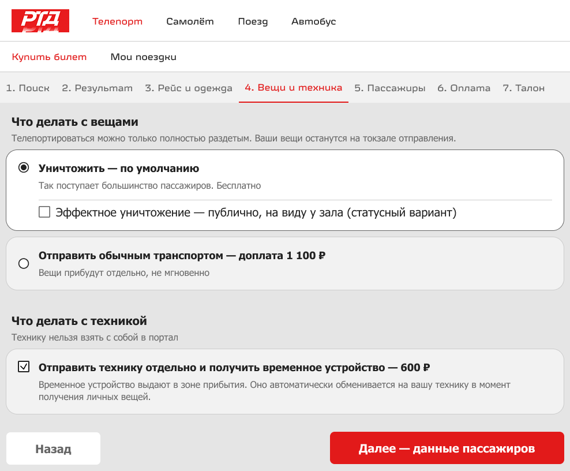Click 'Технику нельзя взять с собой в портал' text
This screenshot has height=471, width=570.
(95, 338)
